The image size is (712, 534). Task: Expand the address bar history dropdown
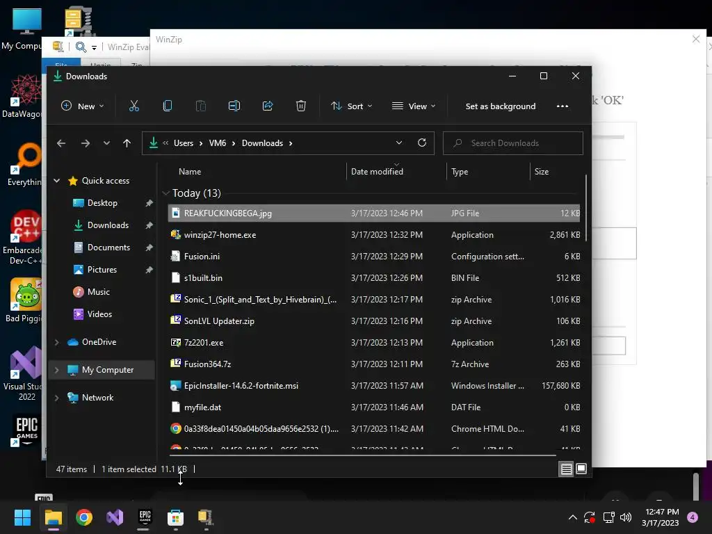(399, 143)
